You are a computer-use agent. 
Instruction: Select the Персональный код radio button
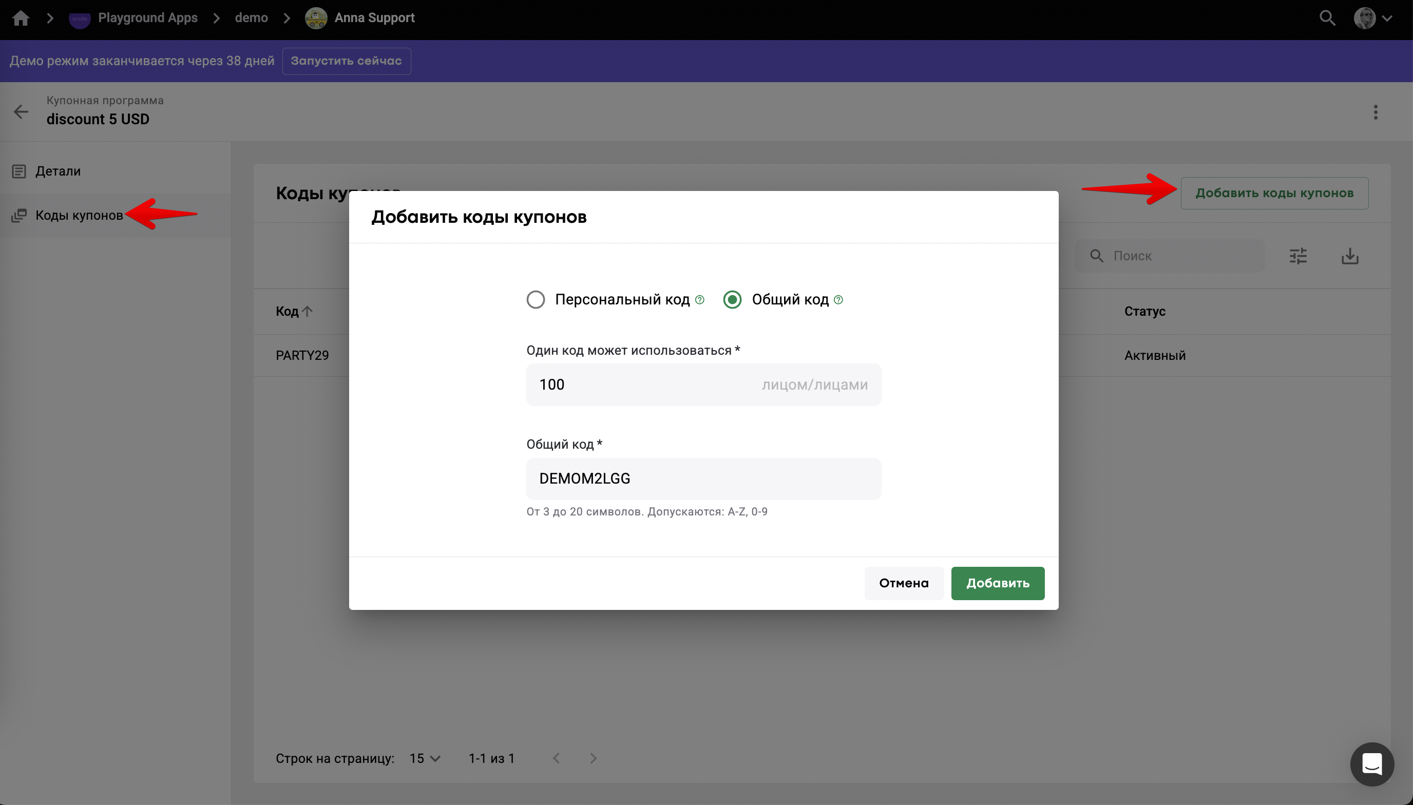click(x=535, y=300)
